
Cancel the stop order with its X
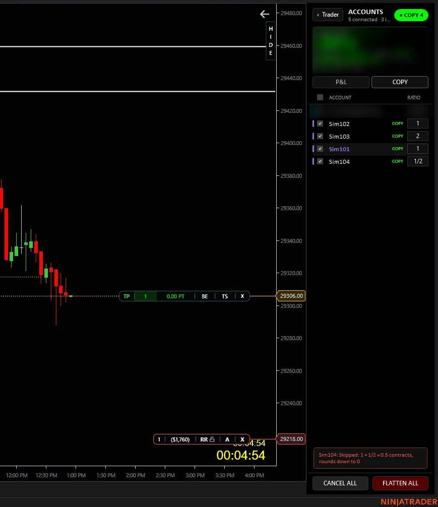(242, 439)
